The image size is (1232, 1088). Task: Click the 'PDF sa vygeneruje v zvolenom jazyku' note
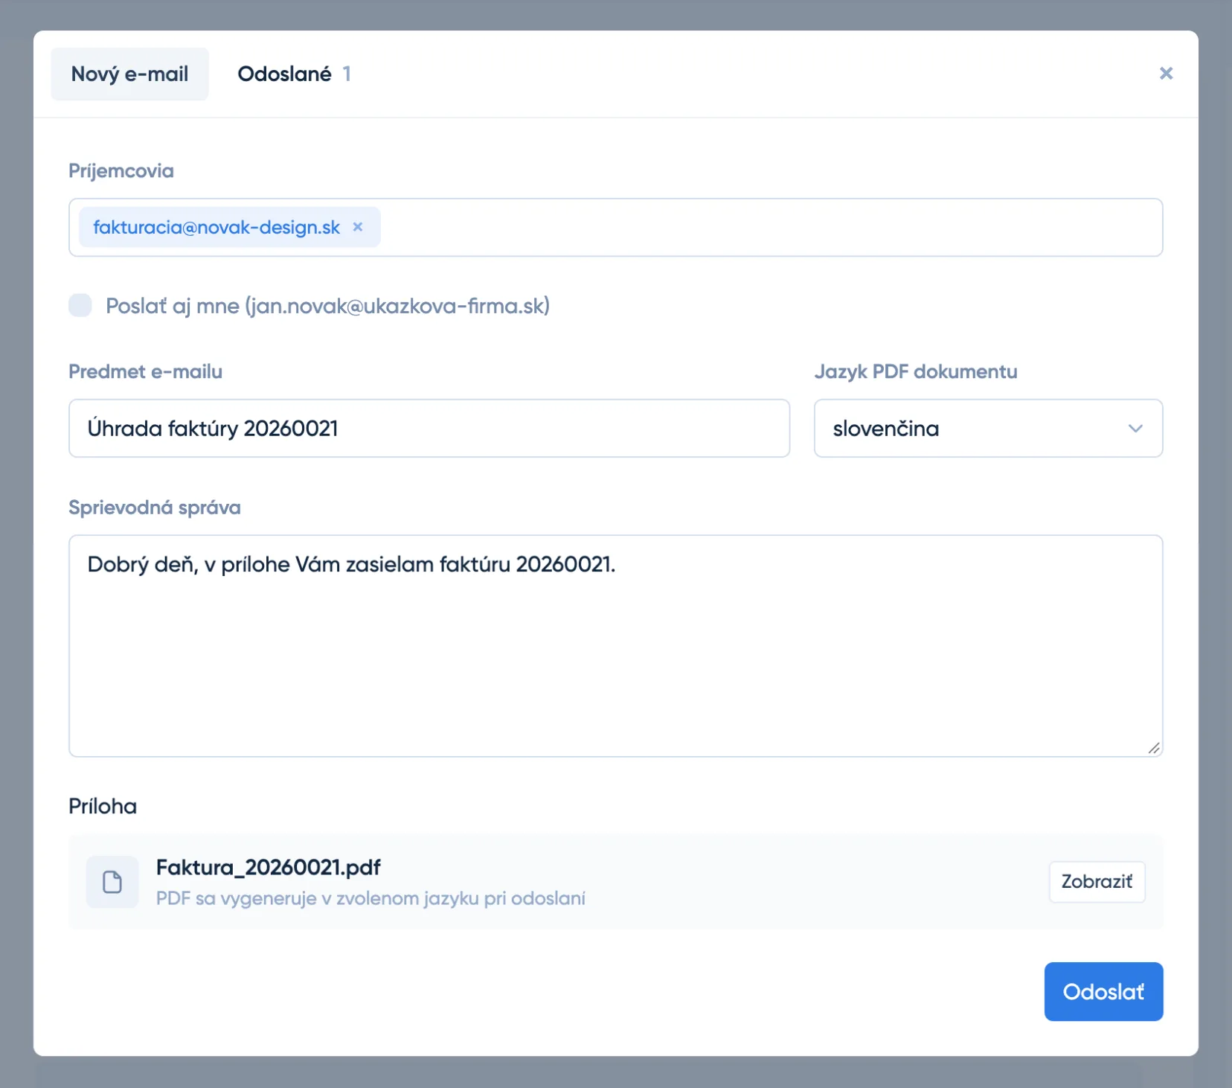(370, 898)
